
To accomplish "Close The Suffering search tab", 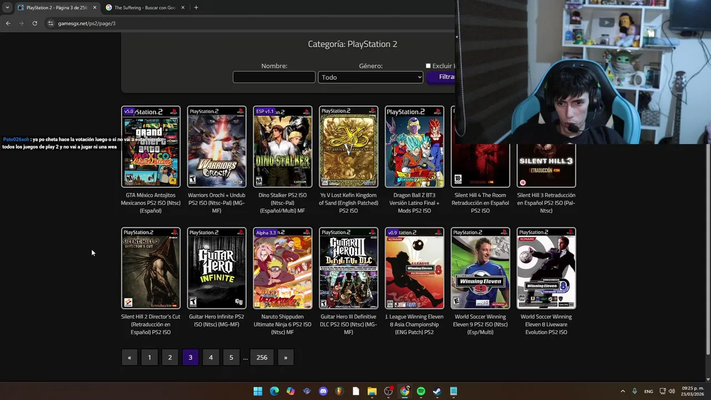I will pos(182,7).
